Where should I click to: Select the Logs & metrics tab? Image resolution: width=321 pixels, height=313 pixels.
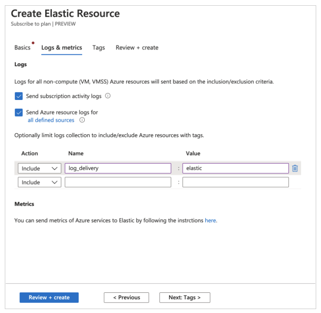coord(61,47)
